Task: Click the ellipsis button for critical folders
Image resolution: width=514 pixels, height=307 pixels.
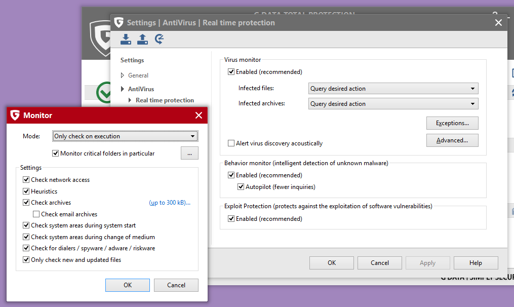Action: [x=189, y=153]
